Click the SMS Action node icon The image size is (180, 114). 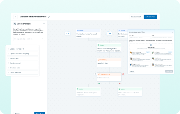99,45
